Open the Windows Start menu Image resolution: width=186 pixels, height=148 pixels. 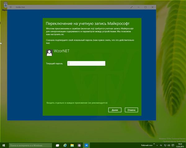[x=4, y=145]
